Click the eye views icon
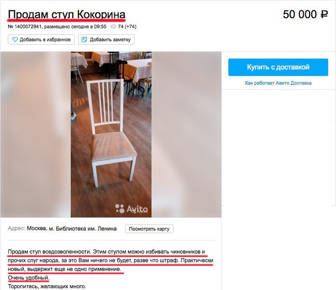The width and height of the screenshot is (336, 290). pos(113,27)
